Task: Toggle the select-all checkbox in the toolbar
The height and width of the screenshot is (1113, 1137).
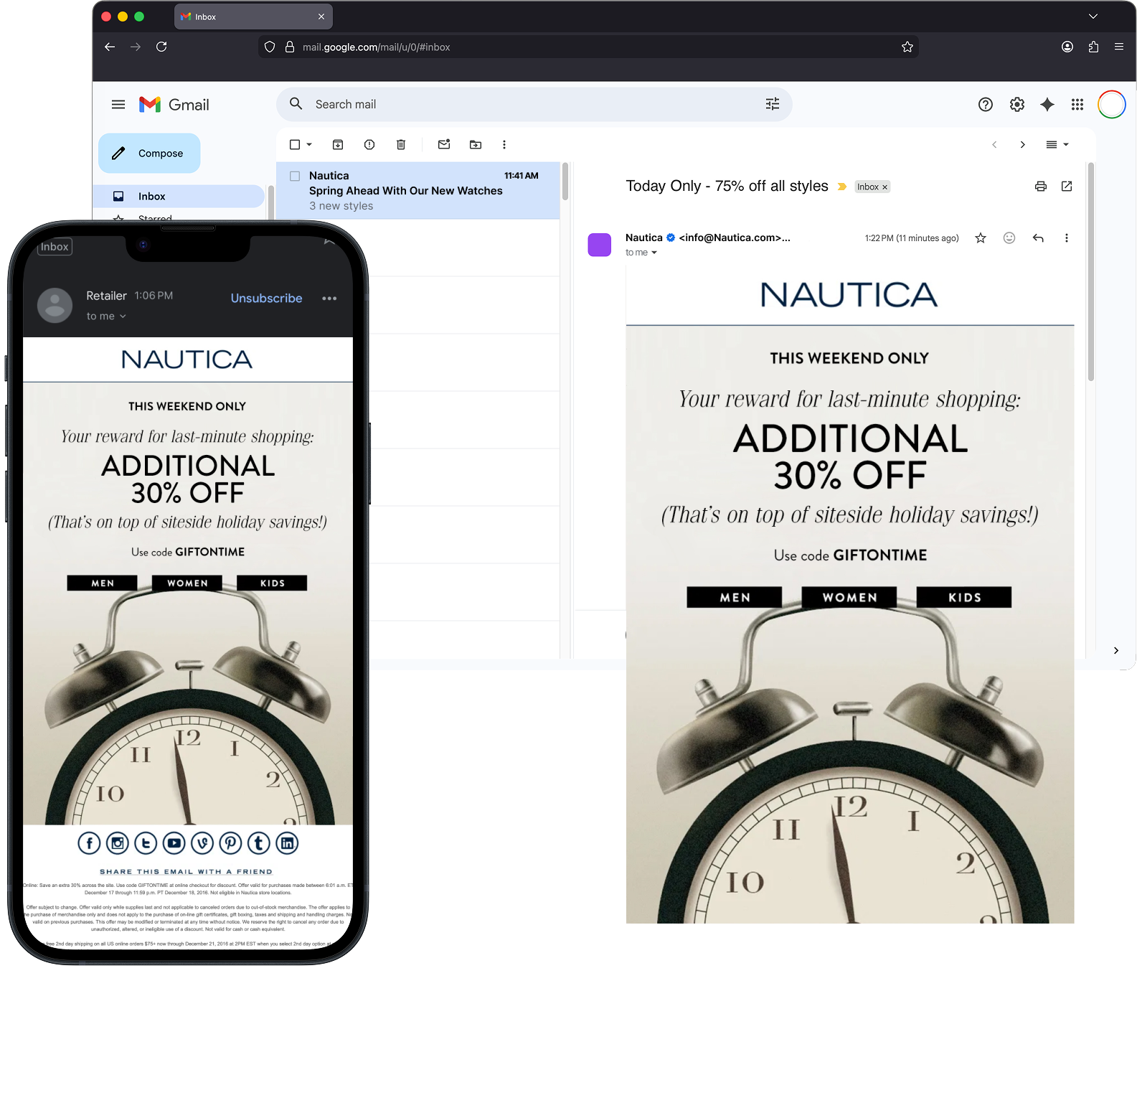Action: pos(295,145)
